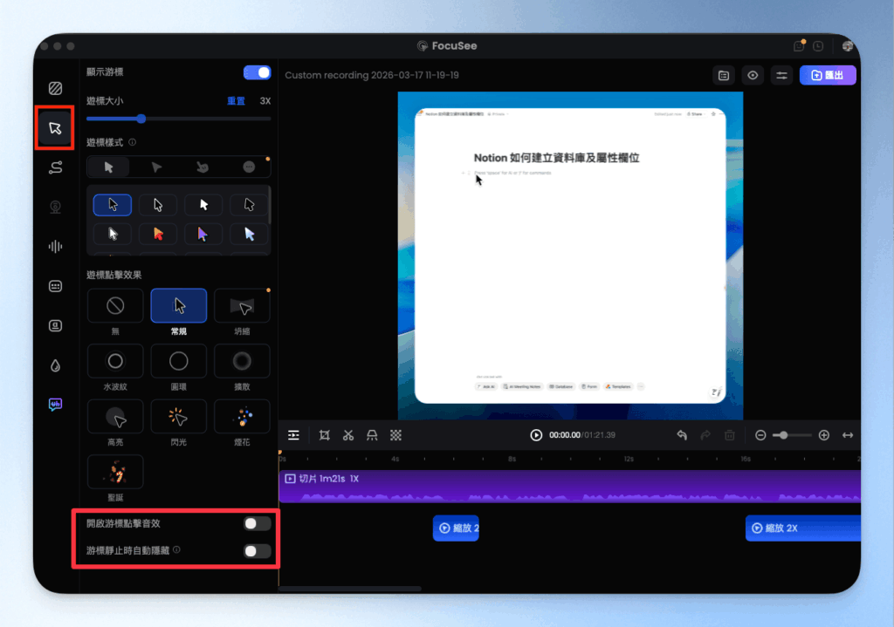894x627 pixels.
Task: Select the mosaic blur tool on timeline toolbar
Action: click(x=395, y=434)
